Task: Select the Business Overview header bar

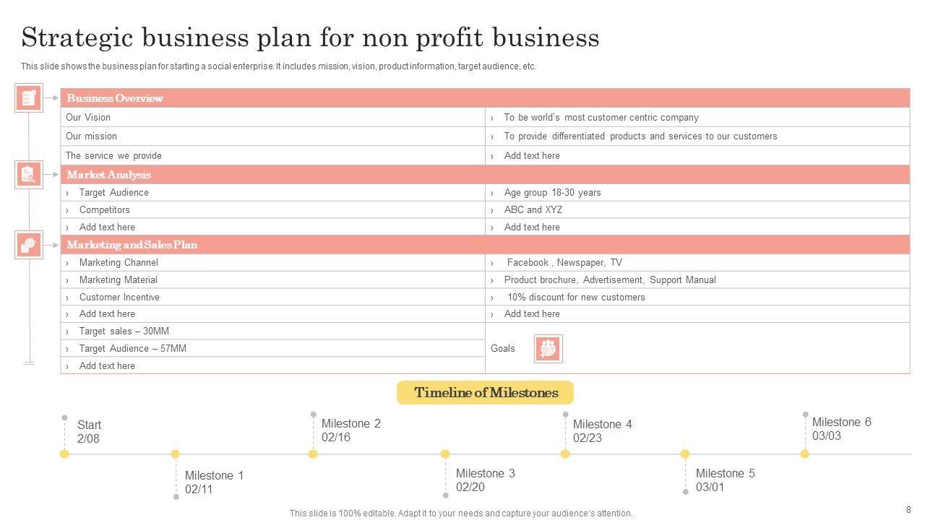Action: [485, 98]
